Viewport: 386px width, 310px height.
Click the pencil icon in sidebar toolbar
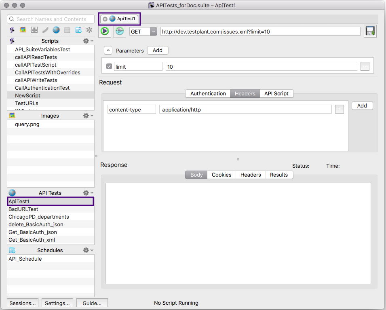[45, 30]
